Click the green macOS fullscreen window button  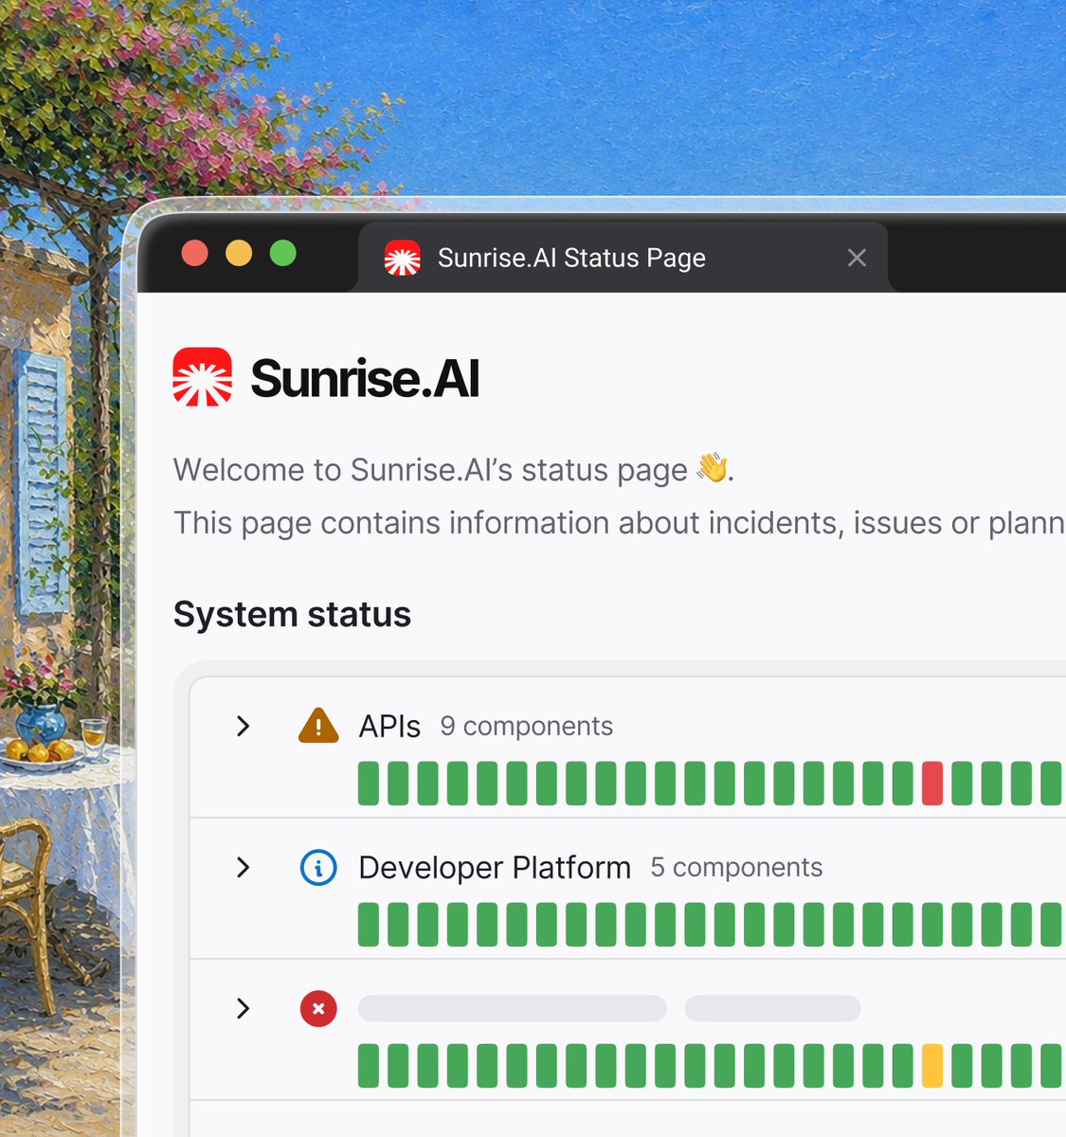(x=283, y=253)
